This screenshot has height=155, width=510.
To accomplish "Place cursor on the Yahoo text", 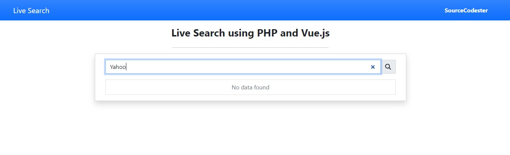I will [x=118, y=67].
